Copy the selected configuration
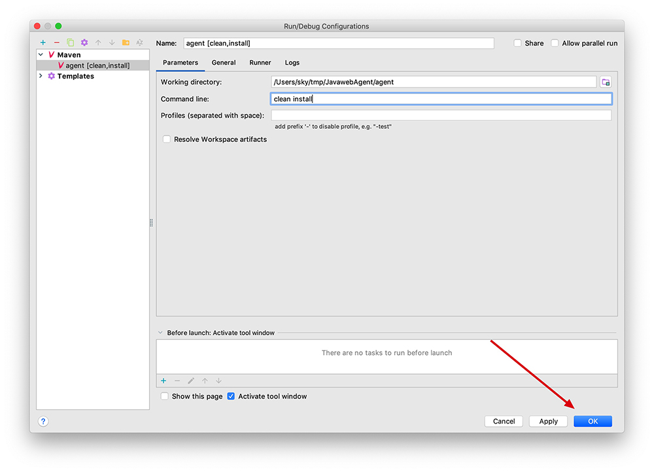 click(x=71, y=42)
